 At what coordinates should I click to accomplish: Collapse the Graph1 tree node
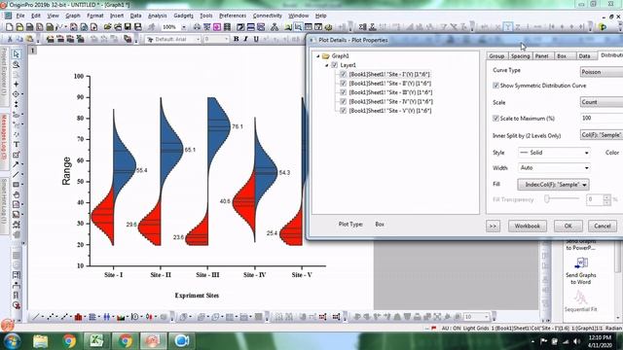(318, 56)
